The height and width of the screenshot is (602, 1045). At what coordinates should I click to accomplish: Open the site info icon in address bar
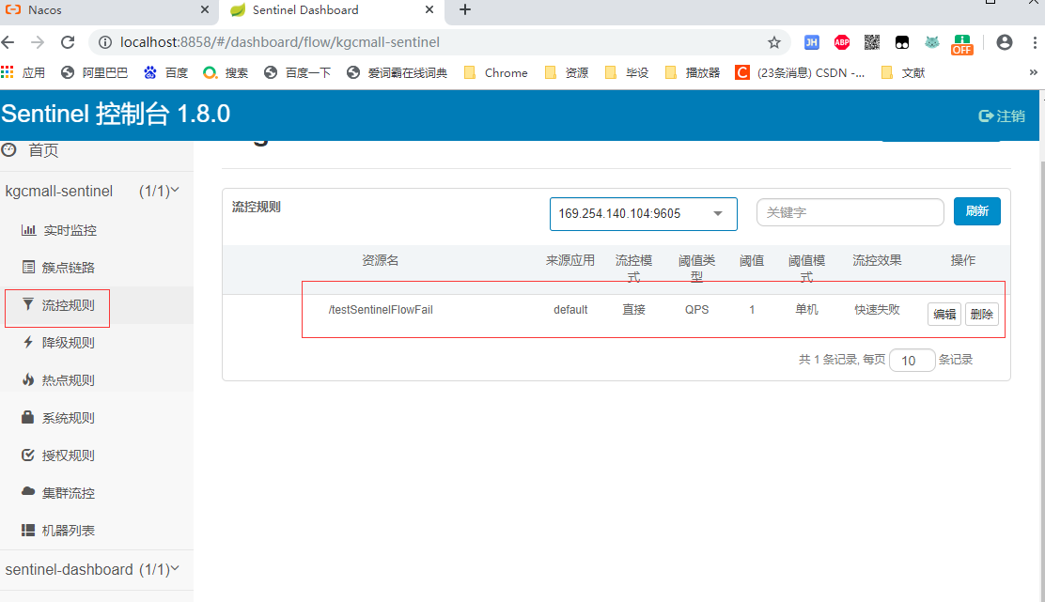[105, 42]
